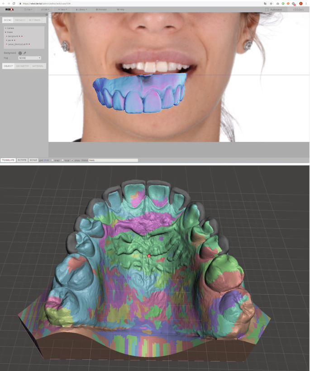Uncheck the show checkbox
The height and width of the screenshot is (371, 310).
click(72, 160)
